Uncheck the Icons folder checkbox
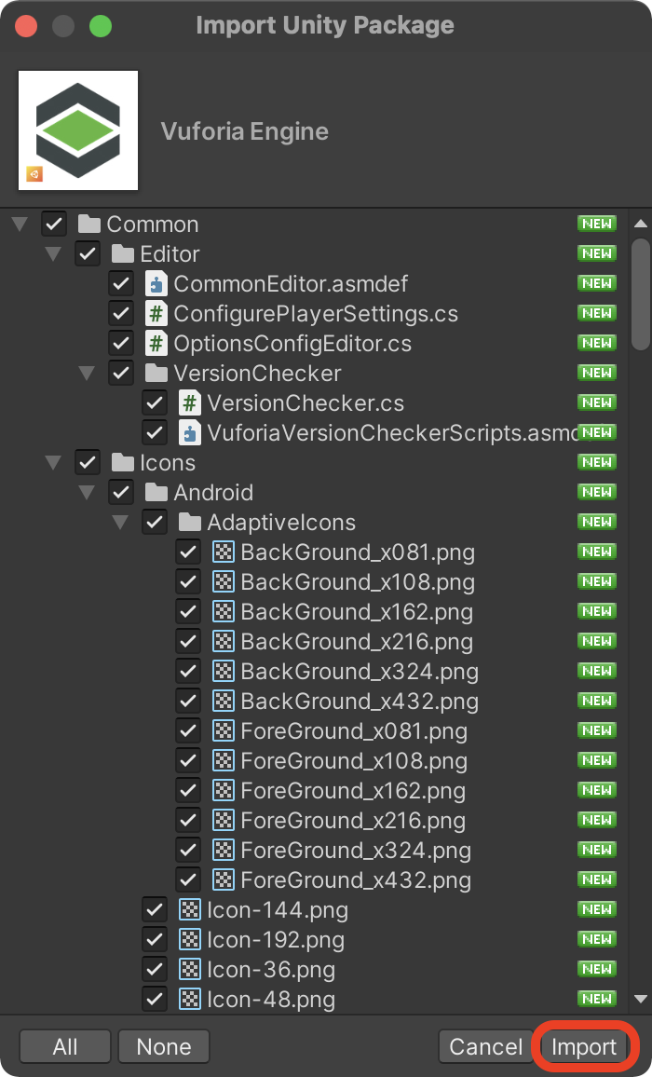The height and width of the screenshot is (1077, 652). point(88,462)
